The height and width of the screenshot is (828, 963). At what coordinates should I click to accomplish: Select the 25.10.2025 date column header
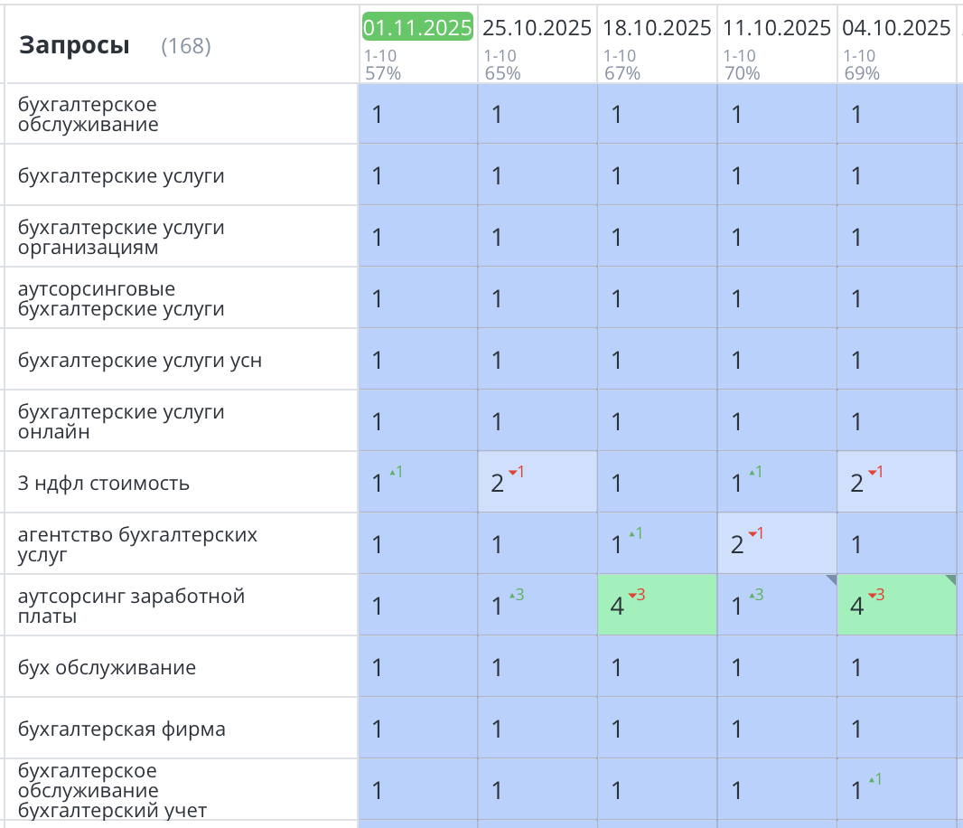[x=538, y=27]
